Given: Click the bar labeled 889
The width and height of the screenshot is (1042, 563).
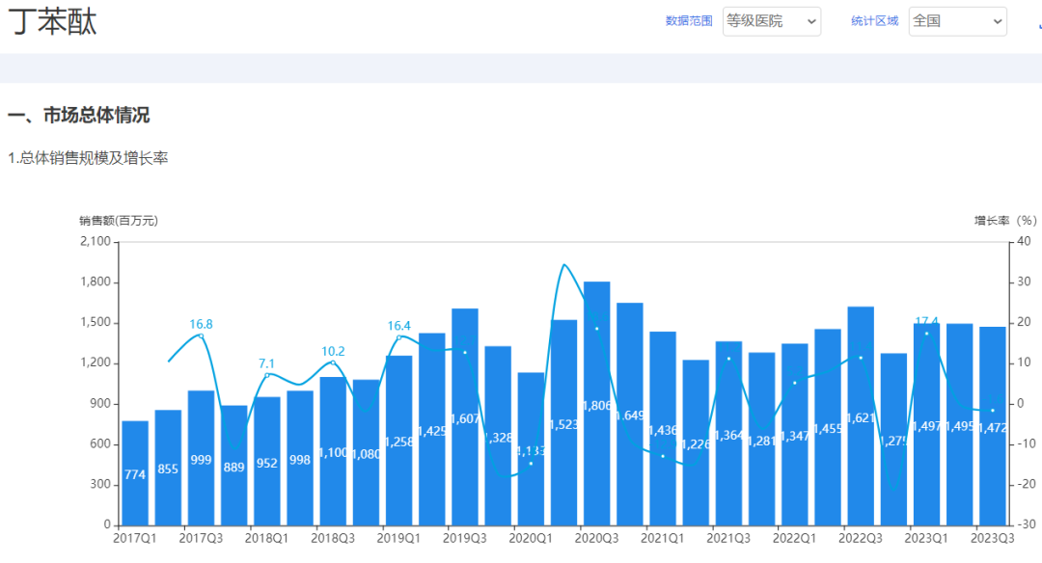Looking at the screenshot, I should click(233, 466).
